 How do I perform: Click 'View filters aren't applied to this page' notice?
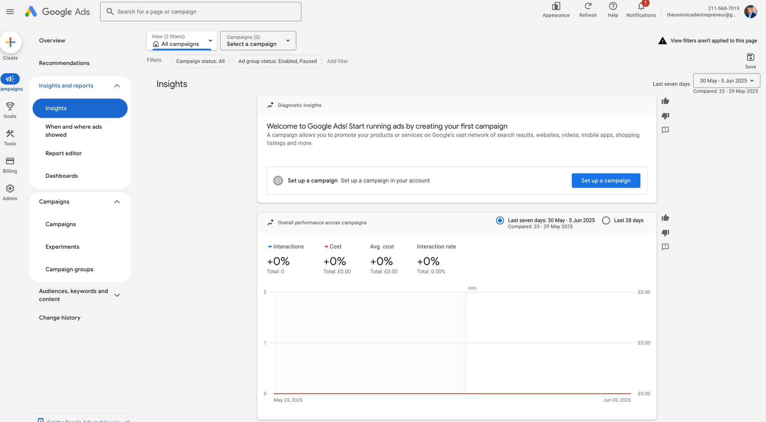(714, 41)
